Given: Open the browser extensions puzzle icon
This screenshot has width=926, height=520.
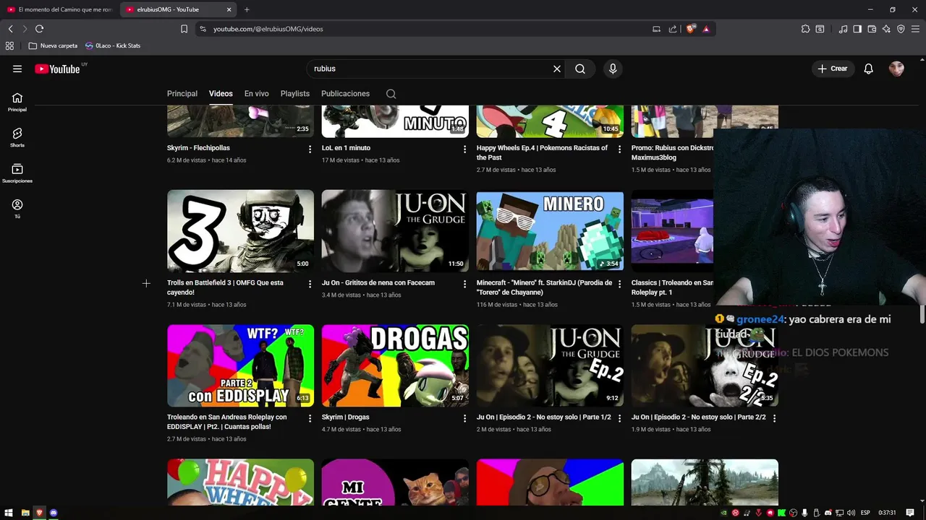Looking at the screenshot, I should pyautogui.click(x=805, y=29).
